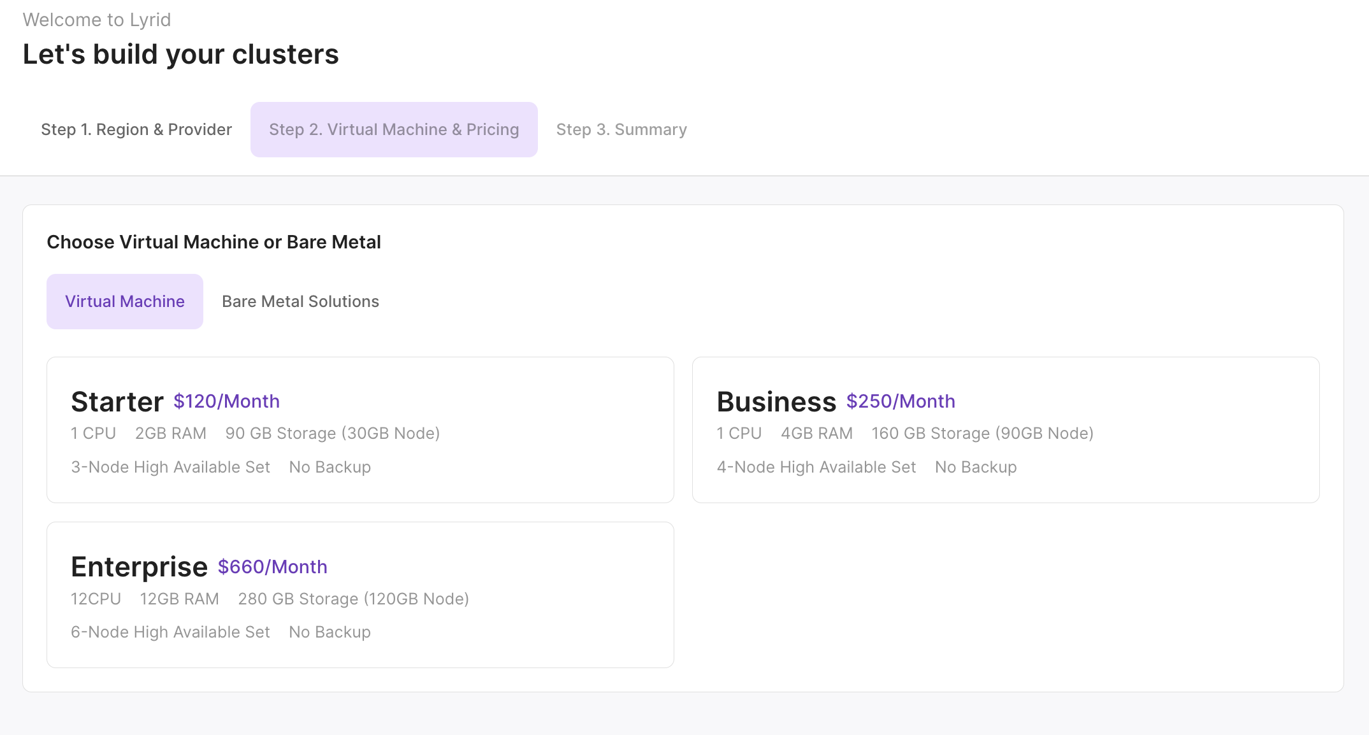
Task: Click the Enterprise plan title
Action: [x=139, y=567]
